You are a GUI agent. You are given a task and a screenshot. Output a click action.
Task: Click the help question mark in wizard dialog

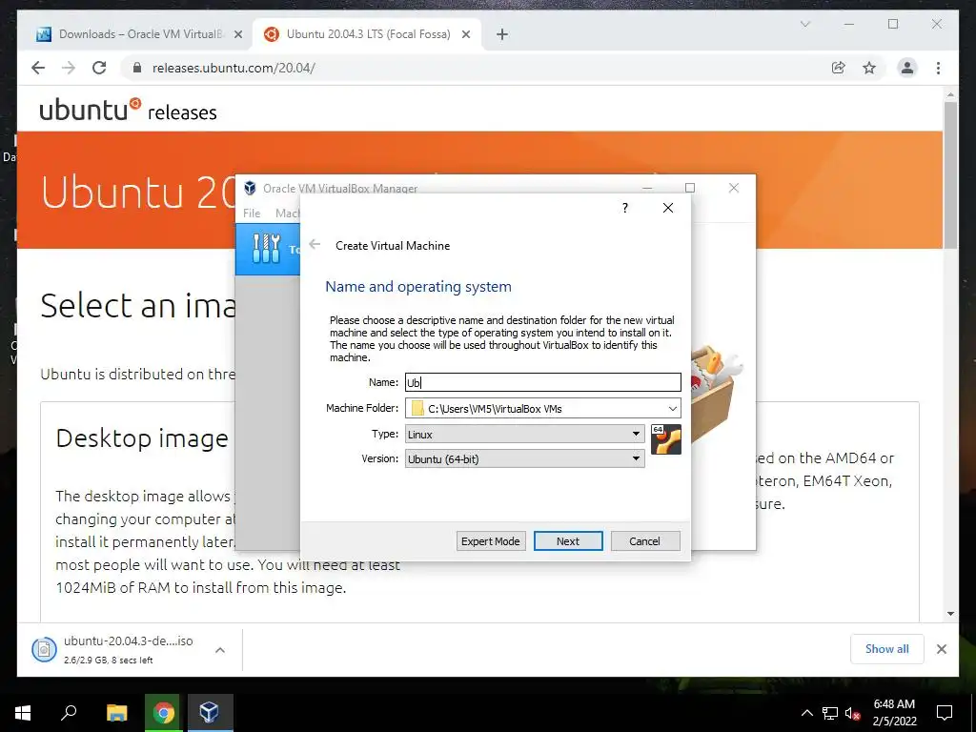[625, 207]
